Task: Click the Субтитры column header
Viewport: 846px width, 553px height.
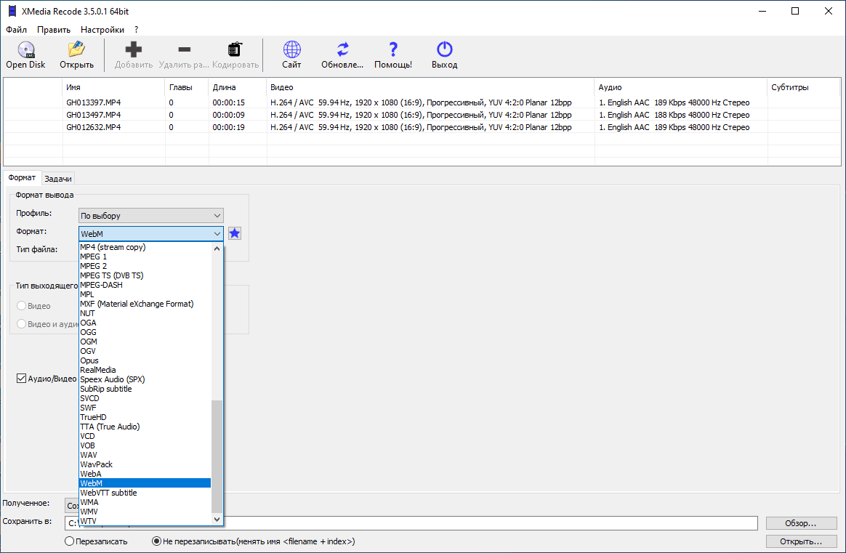Action: (x=804, y=87)
